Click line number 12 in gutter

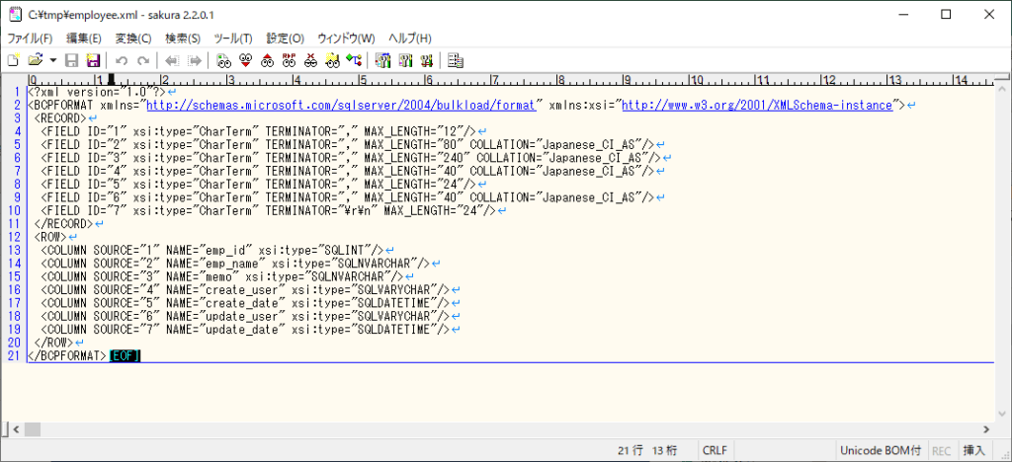14,236
